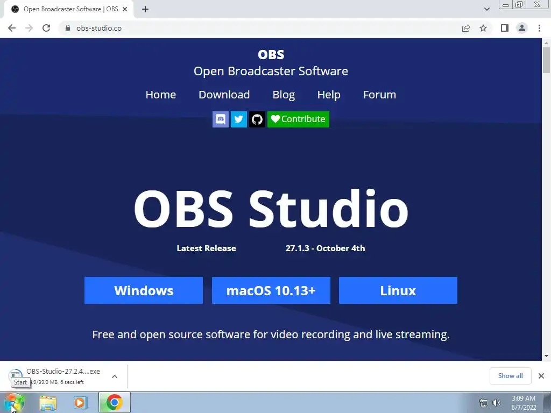Viewport: 551px width, 413px height.
Task: Click the taskbar clock 3:09 AM
Action: (x=524, y=398)
